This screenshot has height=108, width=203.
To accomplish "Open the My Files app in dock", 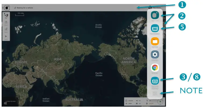I will 155,41.
